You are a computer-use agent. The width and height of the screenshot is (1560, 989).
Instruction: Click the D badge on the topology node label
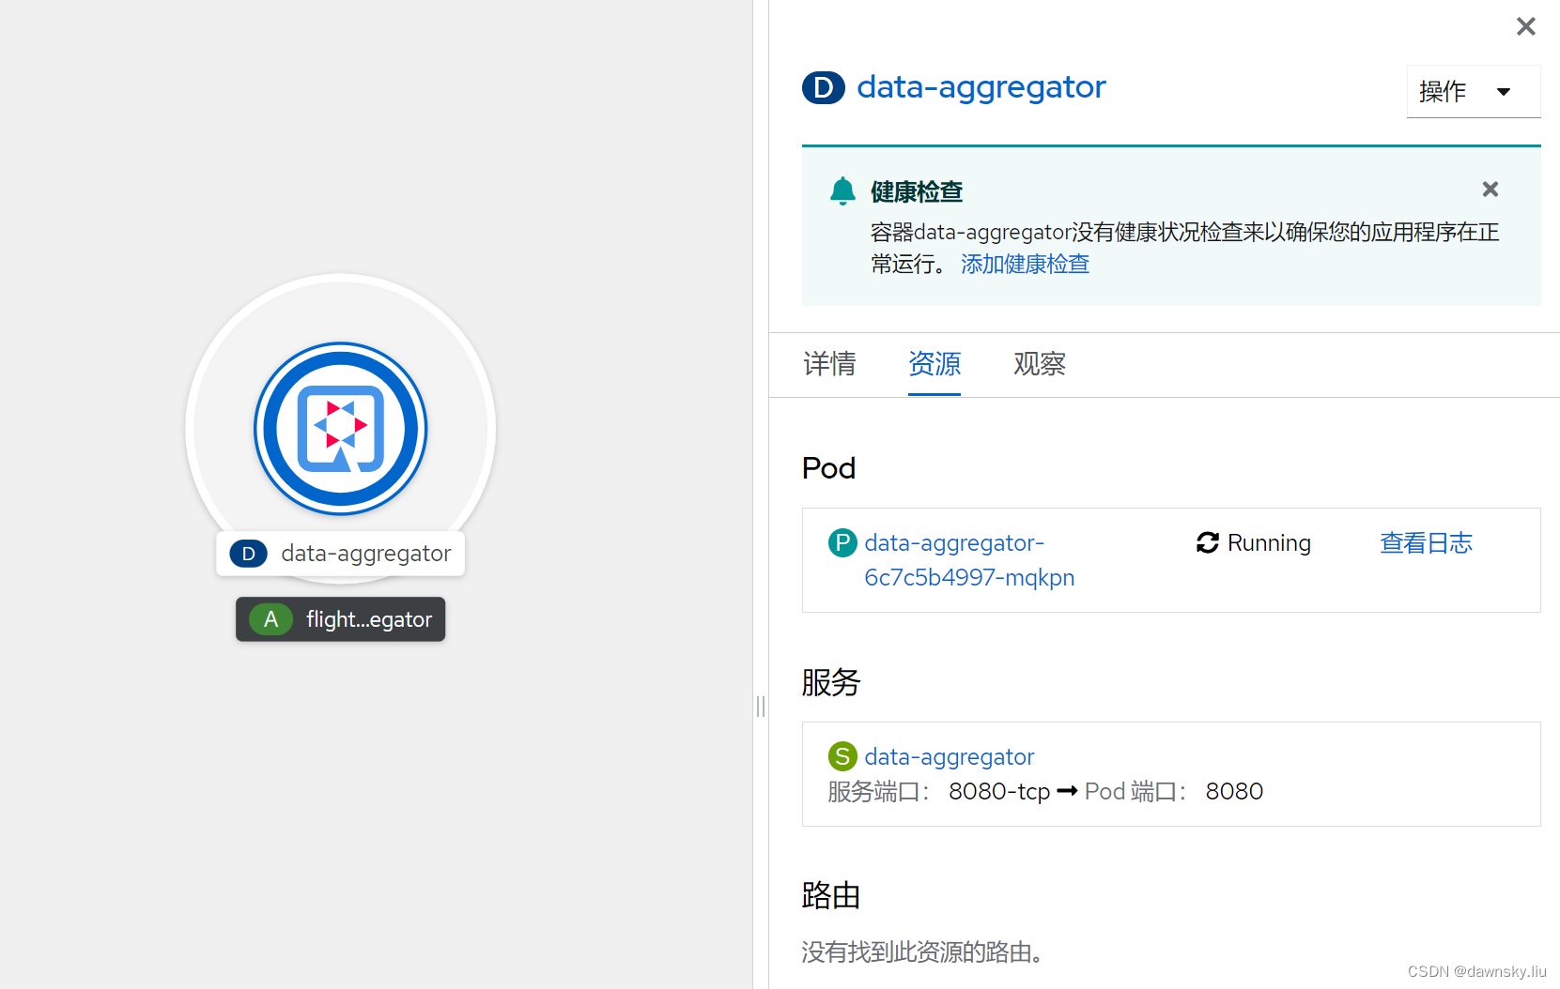[249, 554]
